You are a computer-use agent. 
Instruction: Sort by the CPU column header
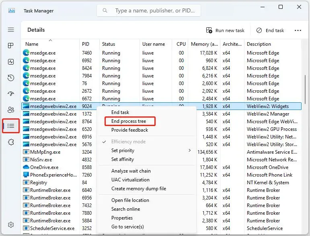[x=180, y=44]
